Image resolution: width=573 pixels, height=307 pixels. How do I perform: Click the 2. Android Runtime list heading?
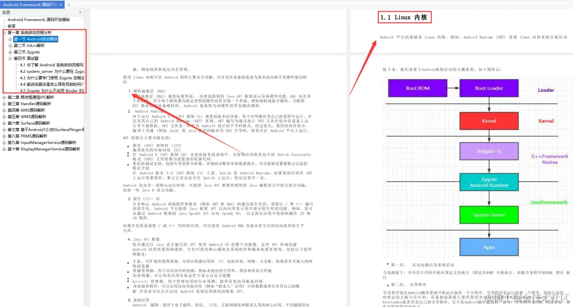click(145, 111)
